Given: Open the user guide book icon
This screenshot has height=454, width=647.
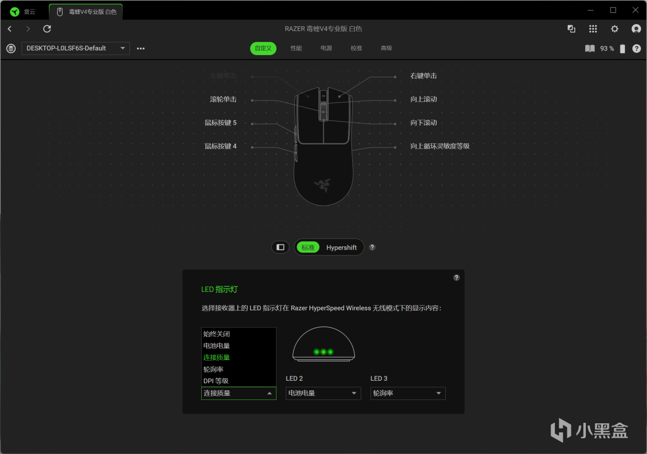Looking at the screenshot, I should (x=590, y=48).
